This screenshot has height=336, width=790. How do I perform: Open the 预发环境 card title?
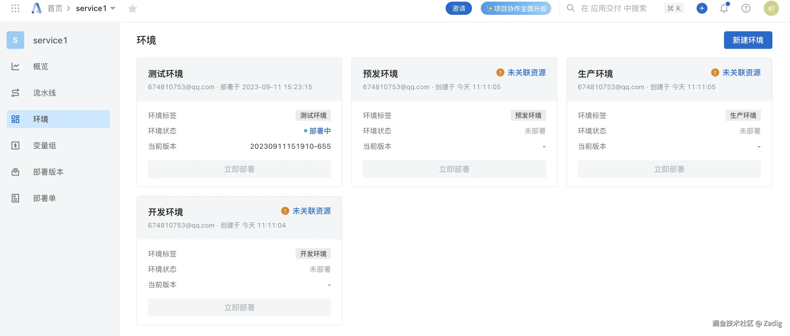point(380,74)
